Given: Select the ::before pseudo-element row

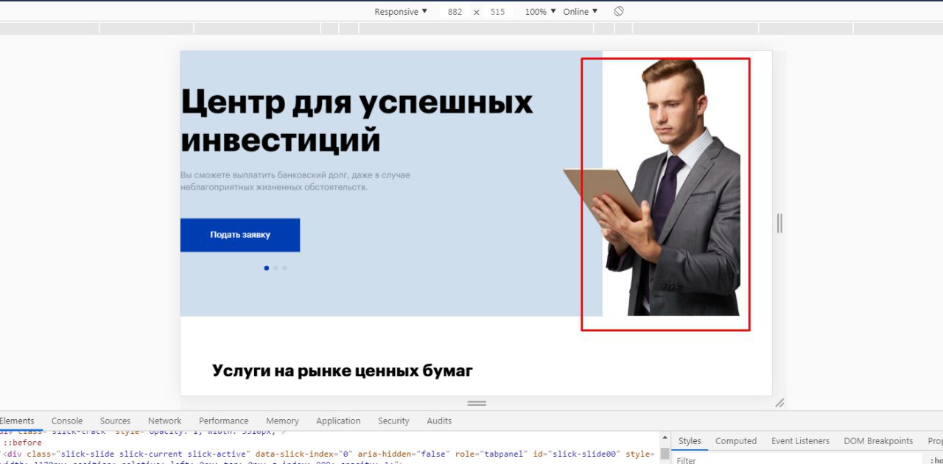Looking at the screenshot, I should point(329,443).
